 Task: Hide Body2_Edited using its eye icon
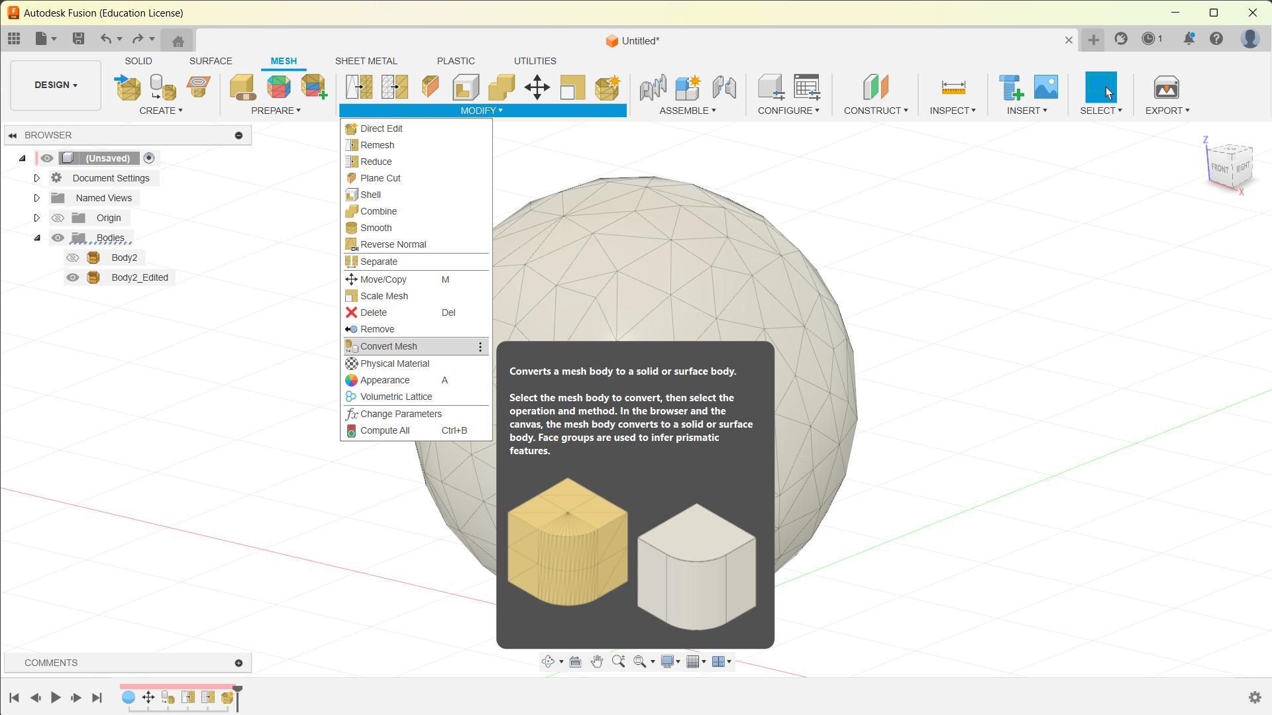73,277
